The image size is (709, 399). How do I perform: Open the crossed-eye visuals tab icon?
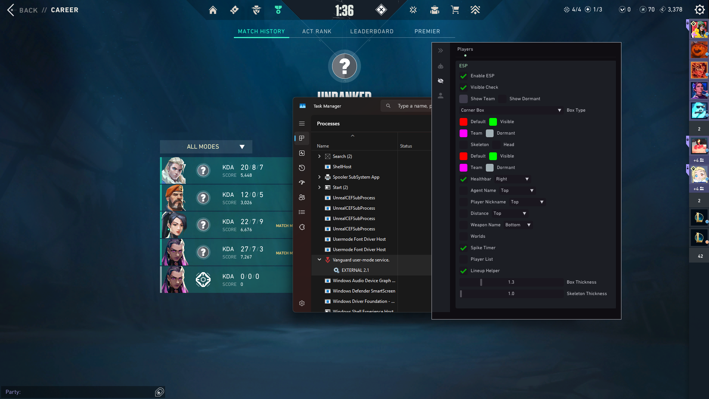pyautogui.click(x=440, y=81)
